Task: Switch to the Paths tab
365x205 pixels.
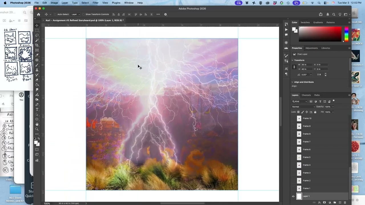Action: 317,95
